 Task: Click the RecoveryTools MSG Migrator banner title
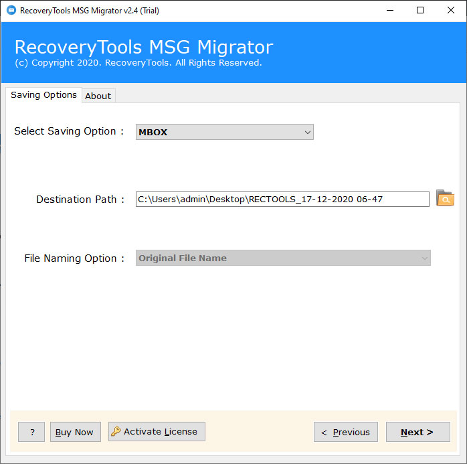click(x=144, y=47)
